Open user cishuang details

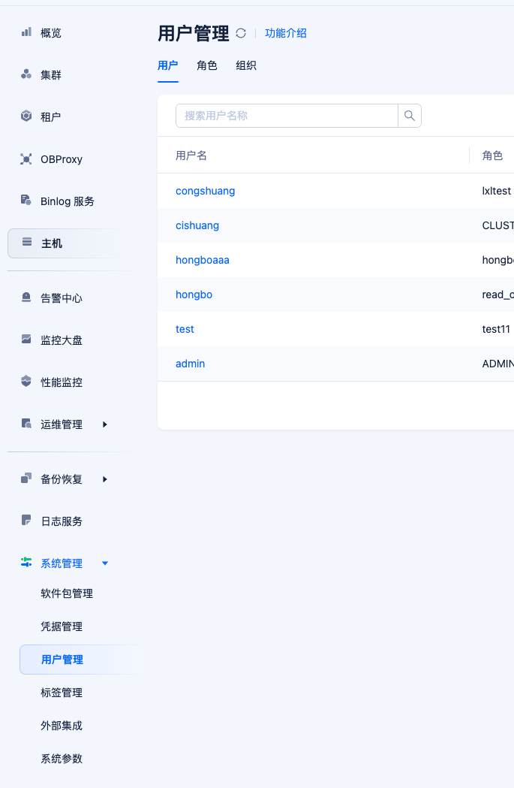[x=197, y=225]
